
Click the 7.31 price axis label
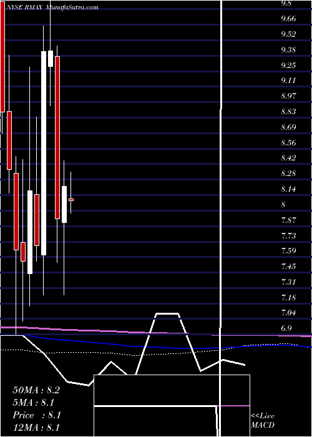[x=288, y=282]
